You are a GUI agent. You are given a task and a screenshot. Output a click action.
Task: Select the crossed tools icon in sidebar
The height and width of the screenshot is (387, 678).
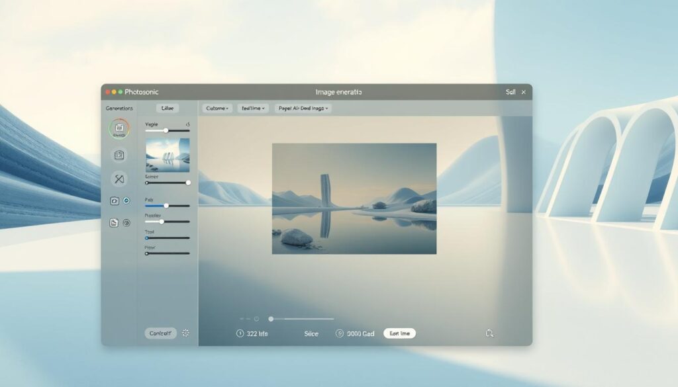[119, 179]
